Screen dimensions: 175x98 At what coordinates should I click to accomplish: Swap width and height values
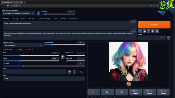(x=63, y=57)
